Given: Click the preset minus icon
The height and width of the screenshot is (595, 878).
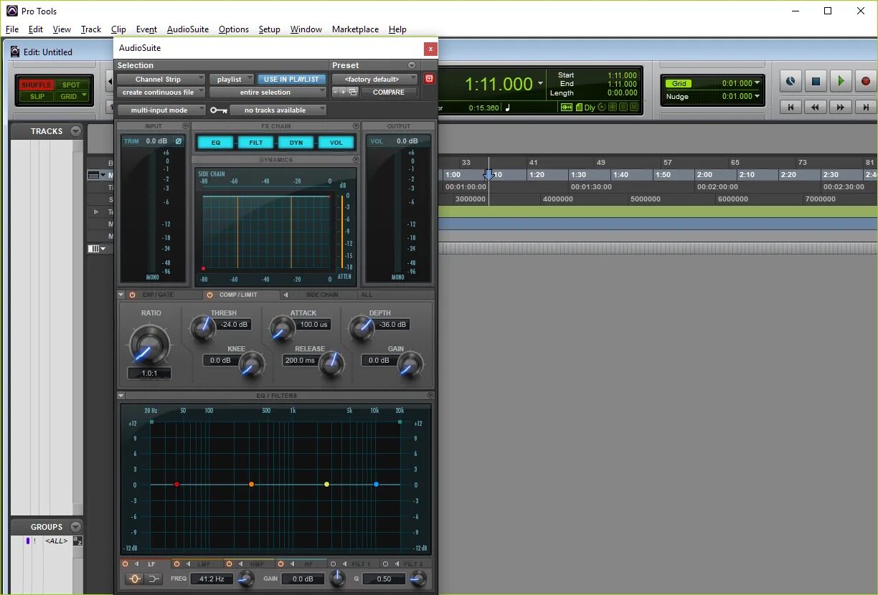Looking at the screenshot, I should click(335, 92).
